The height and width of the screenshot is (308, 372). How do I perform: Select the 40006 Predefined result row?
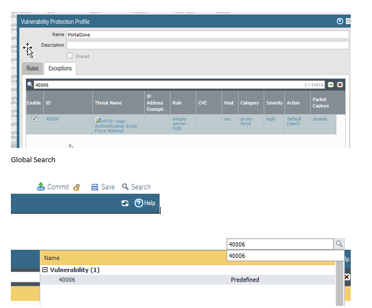[x=187, y=280]
